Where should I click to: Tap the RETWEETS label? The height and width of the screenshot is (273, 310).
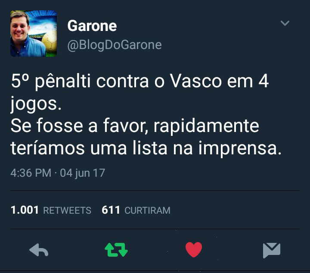click(67, 210)
